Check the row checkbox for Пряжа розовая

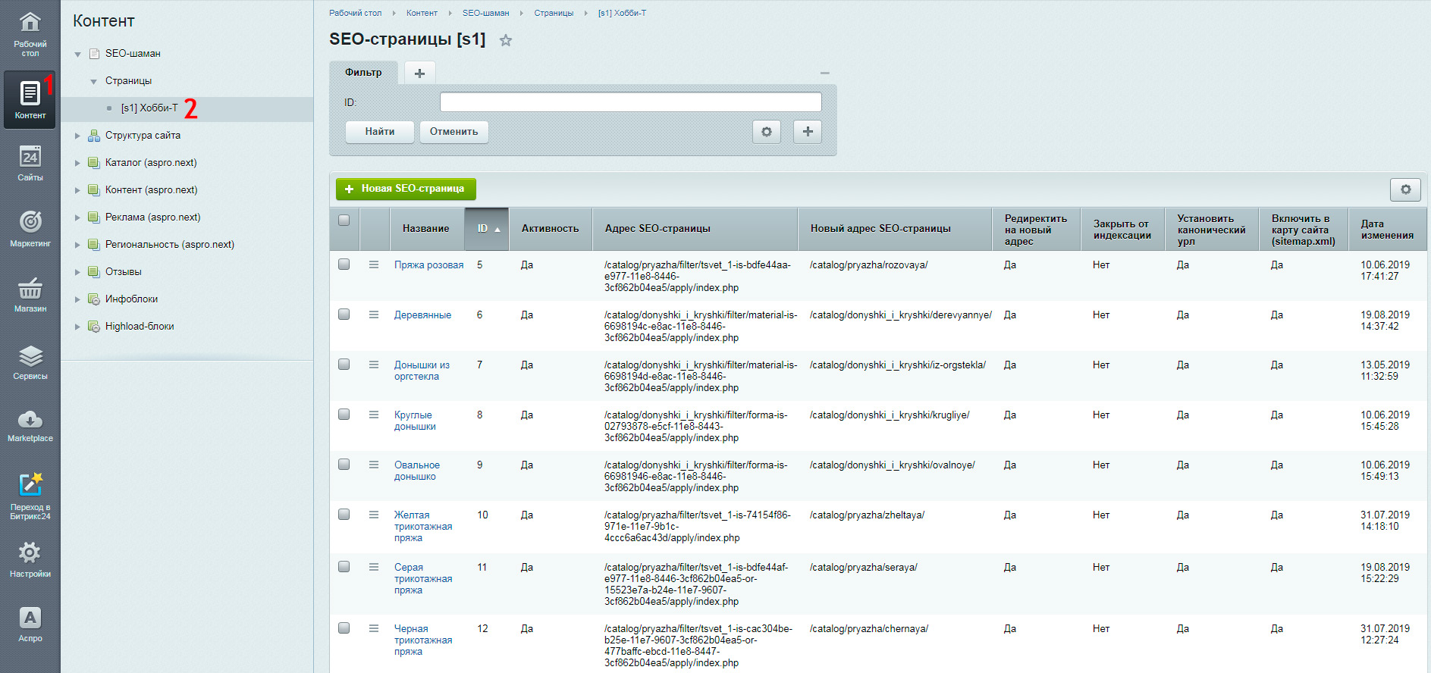(344, 264)
